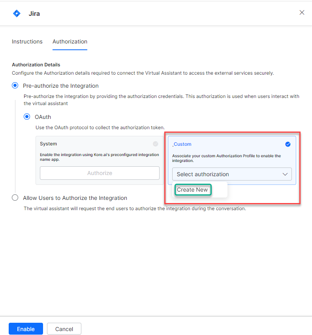Click the Authorization Details heading
Screen dimensions: 312x335
pos(36,64)
